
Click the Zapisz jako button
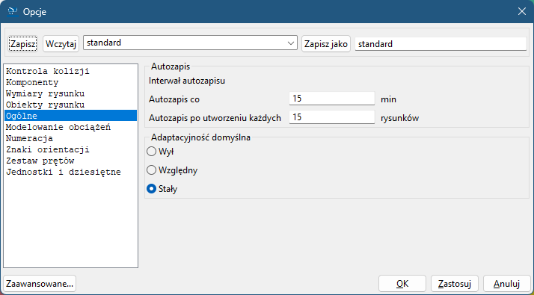[x=326, y=44]
